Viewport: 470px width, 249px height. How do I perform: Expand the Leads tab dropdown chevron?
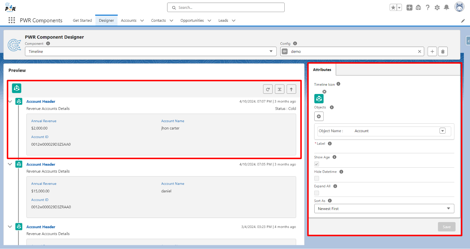pyautogui.click(x=234, y=21)
